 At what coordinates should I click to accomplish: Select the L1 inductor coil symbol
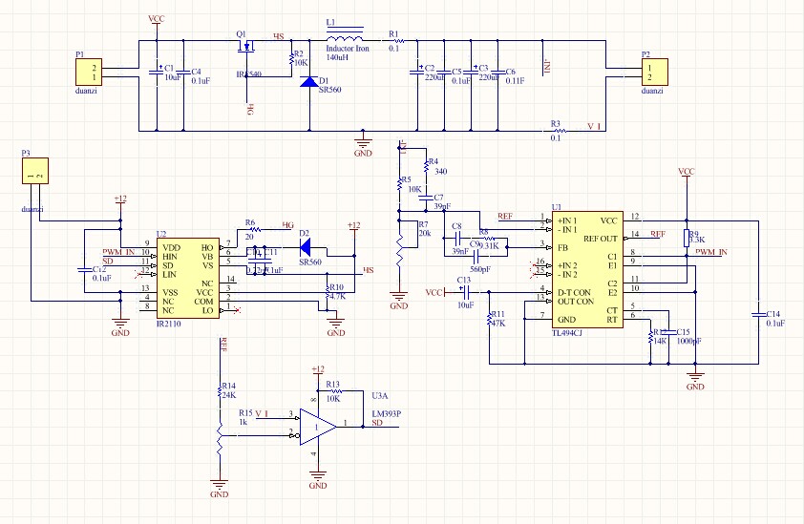pyautogui.click(x=345, y=35)
